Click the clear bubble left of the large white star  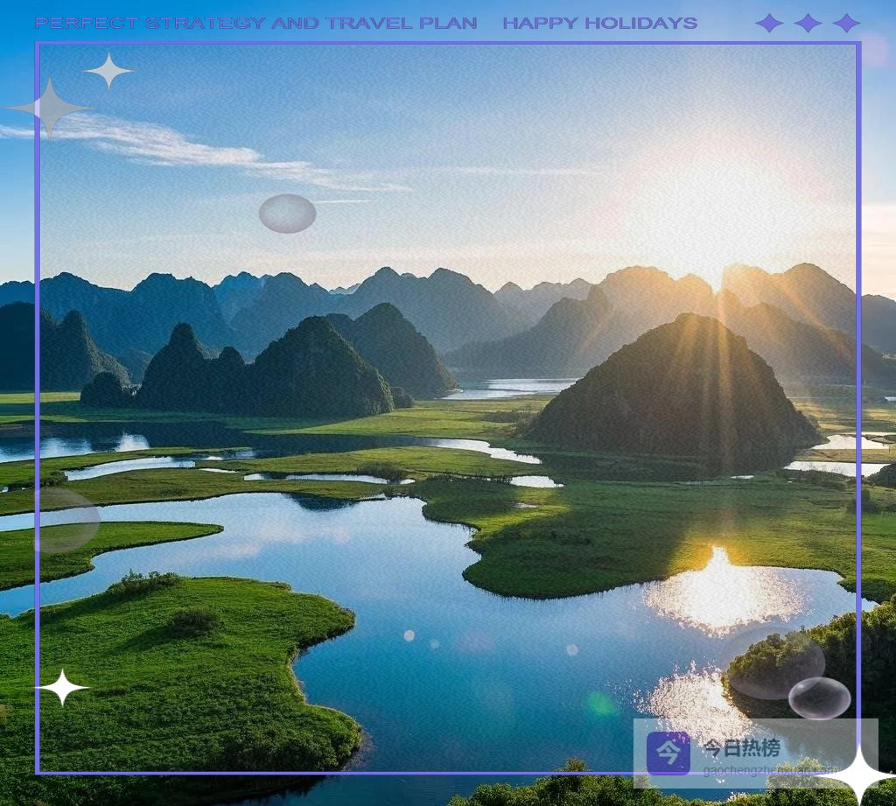click(x=819, y=697)
